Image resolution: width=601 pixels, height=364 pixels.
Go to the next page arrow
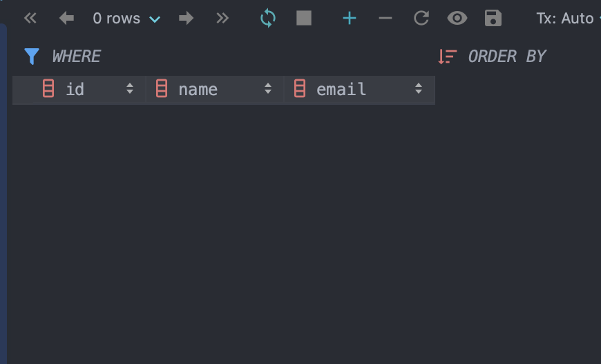(x=186, y=19)
